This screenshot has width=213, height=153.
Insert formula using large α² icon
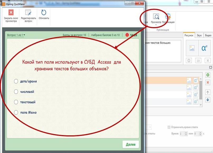click(x=205, y=48)
